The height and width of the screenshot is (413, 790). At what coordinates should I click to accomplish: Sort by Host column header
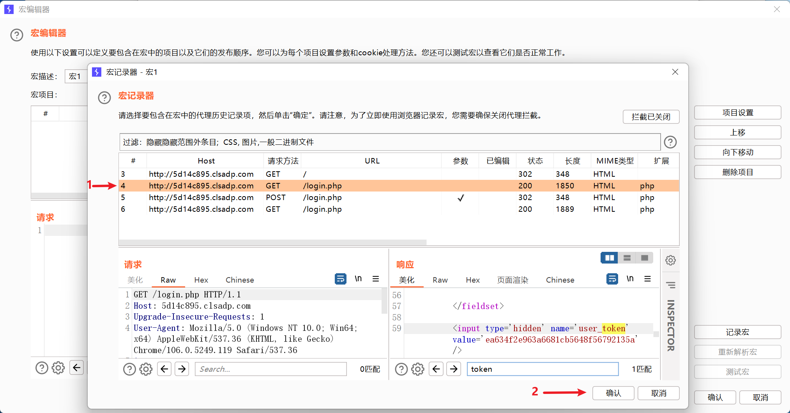point(206,161)
